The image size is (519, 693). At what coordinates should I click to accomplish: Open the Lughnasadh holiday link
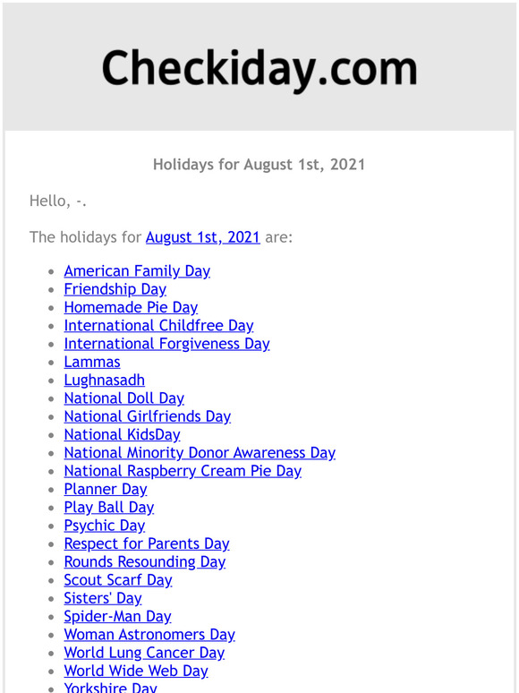click(x=104, y=381)
